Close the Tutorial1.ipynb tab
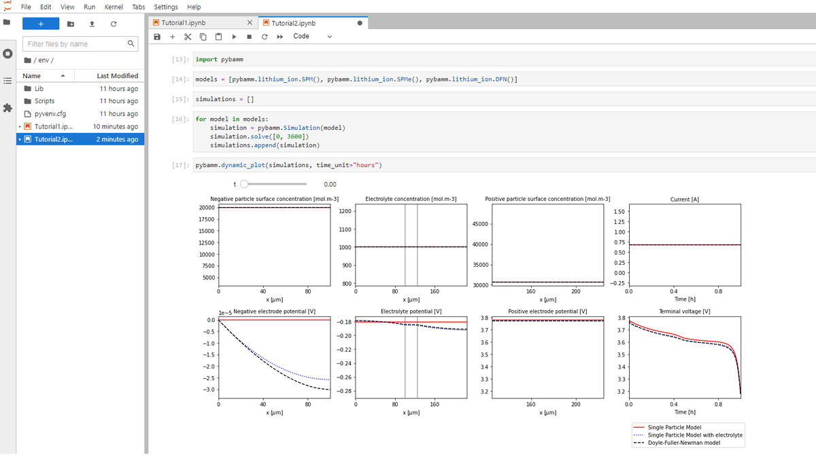Screen dimensions: 816x461 click(250, 23)
